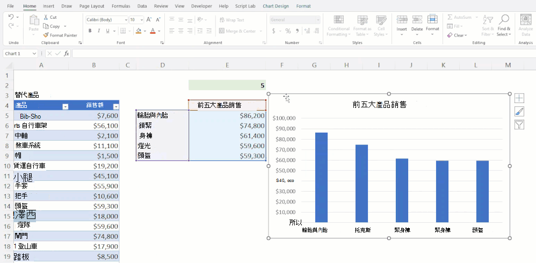Decrease font size with smaller A icon

point(158,20)
